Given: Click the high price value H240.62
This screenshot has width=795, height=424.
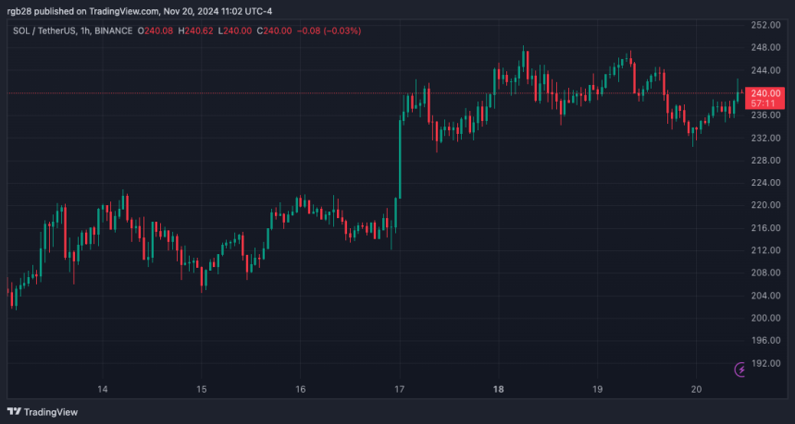Looking at the screenshot, I should click(198, 30).
